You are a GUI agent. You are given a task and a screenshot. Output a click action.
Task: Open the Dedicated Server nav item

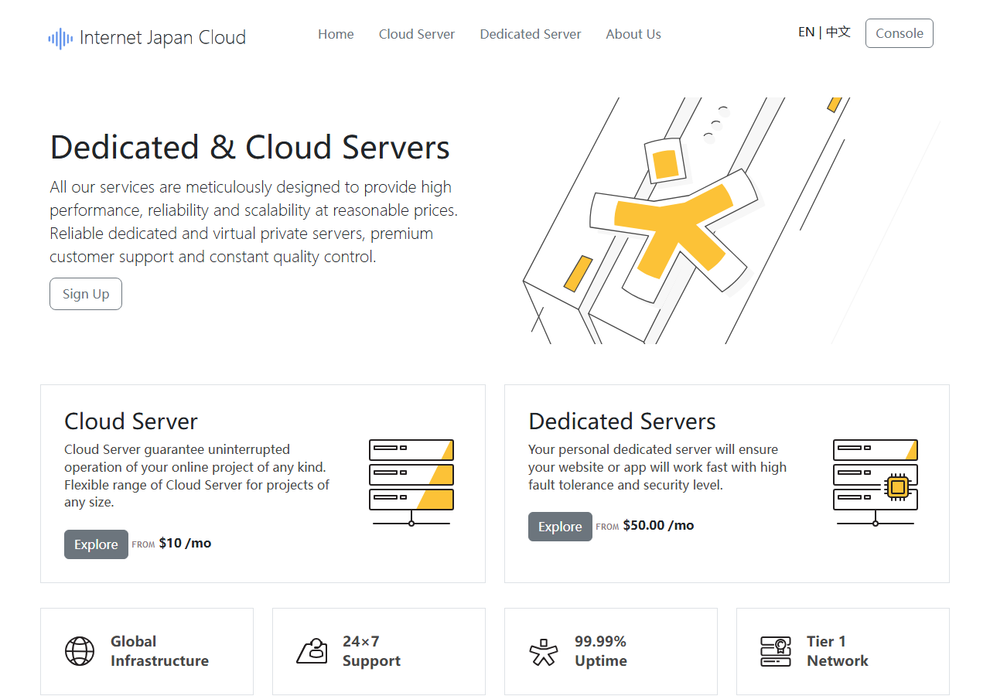pyautogui.click(x=531, y=34)
